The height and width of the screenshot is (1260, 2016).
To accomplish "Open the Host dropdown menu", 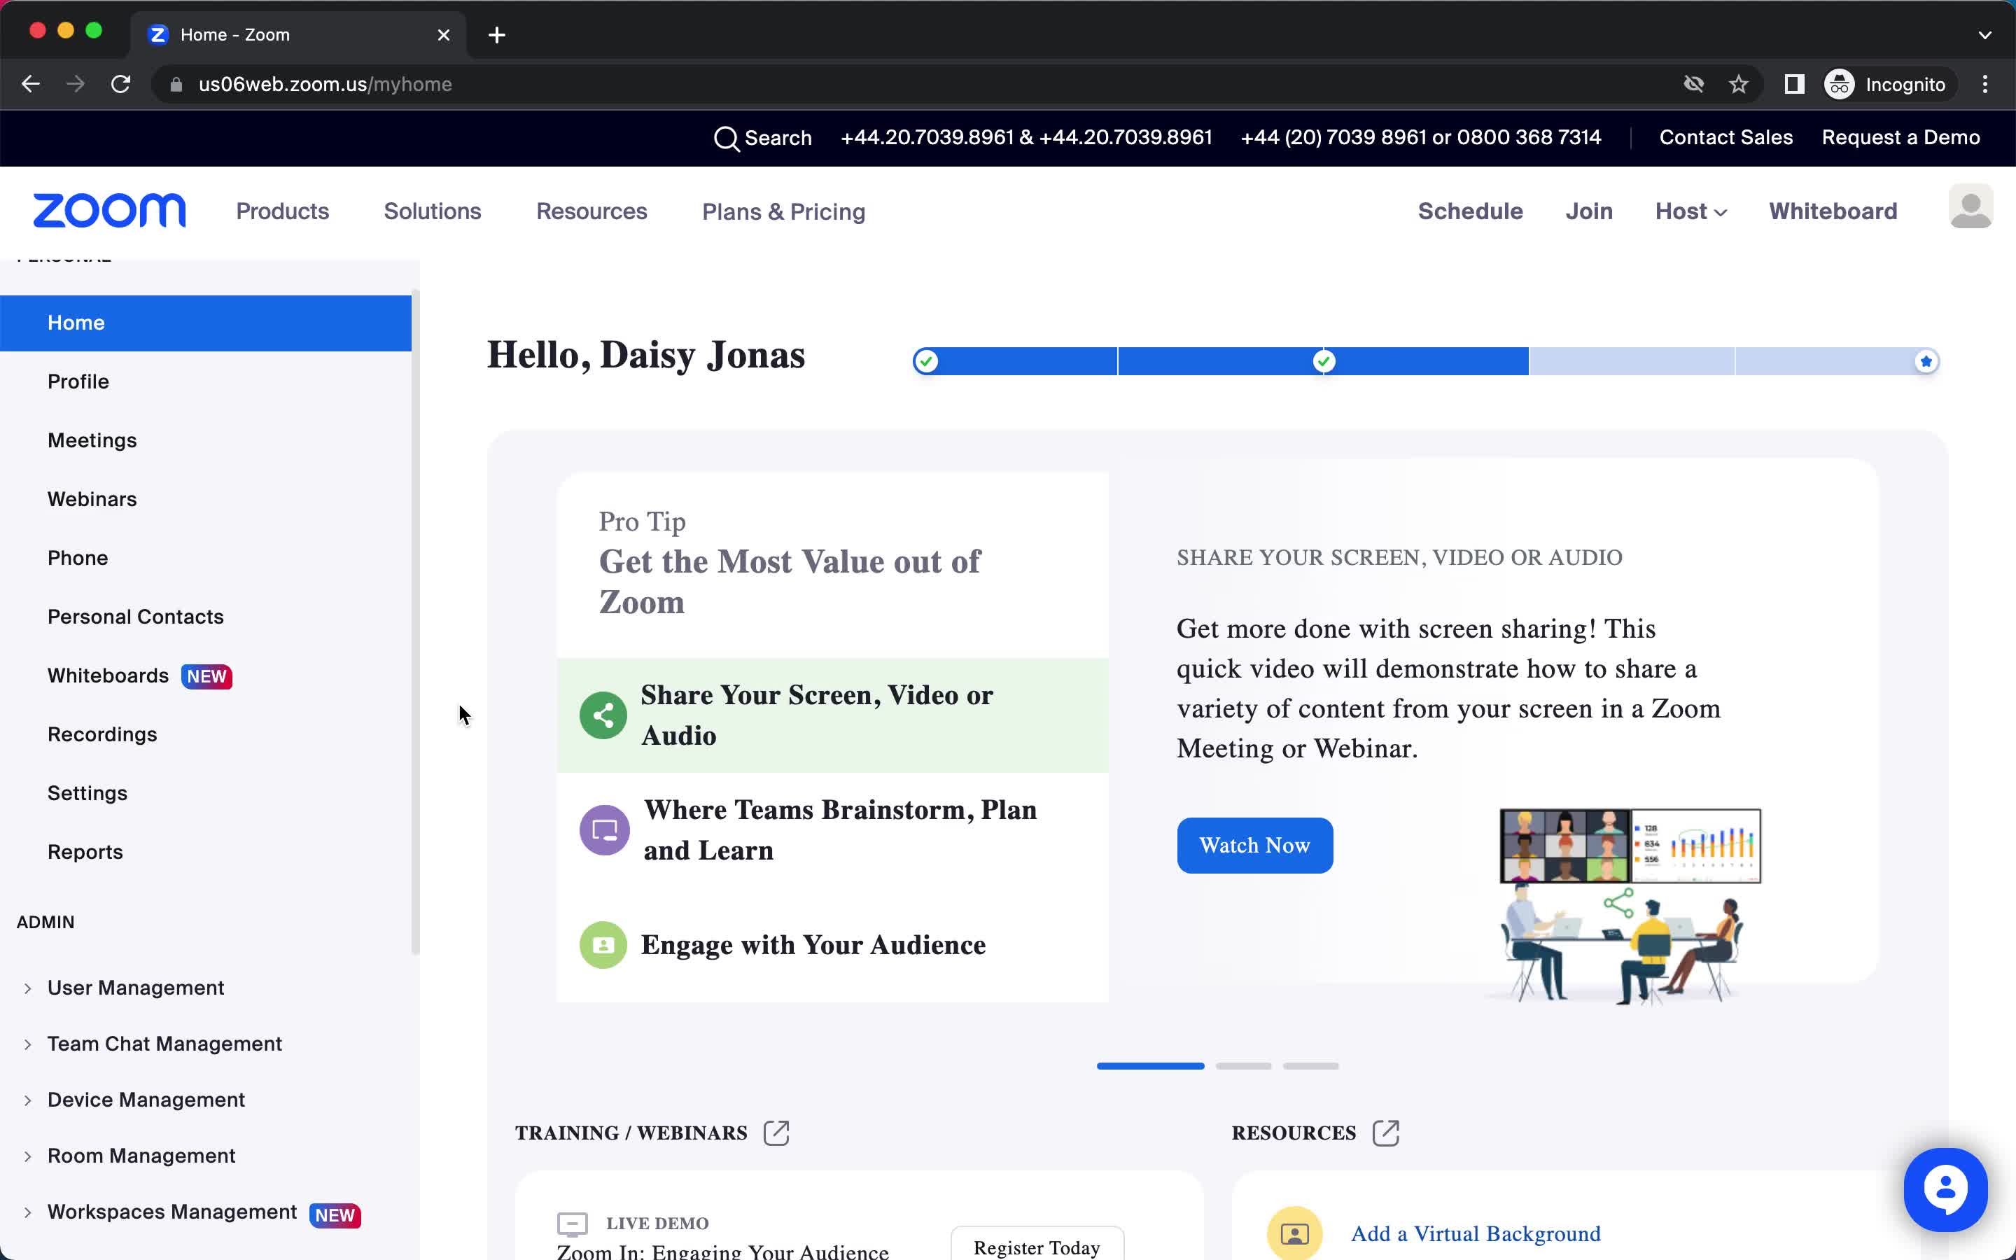I will point(1690,211).
